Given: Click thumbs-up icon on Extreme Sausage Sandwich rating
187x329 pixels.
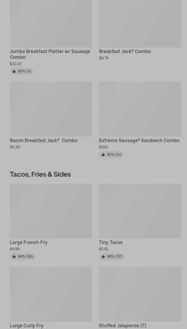Looking at the screenshot, I should (103, 155).
